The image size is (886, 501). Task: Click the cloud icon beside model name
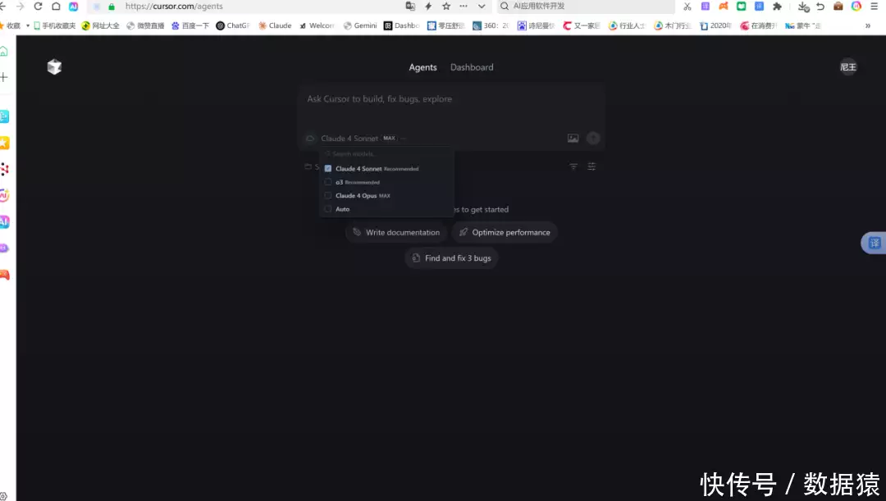pyautogui.click(x=310, y=139)
